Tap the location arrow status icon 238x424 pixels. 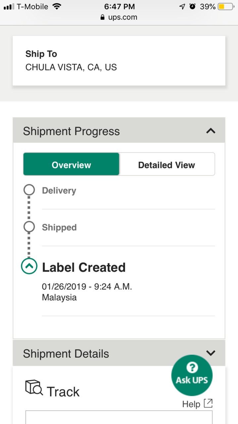[x=182, y=7]
